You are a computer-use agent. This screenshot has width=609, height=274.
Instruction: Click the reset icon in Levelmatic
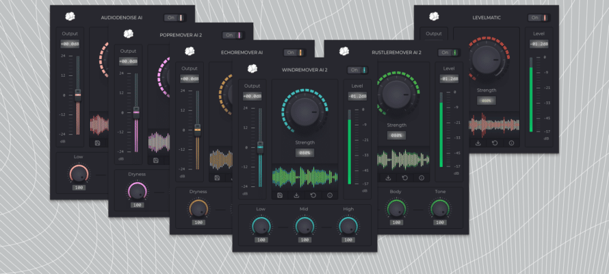tap(495, 142)
